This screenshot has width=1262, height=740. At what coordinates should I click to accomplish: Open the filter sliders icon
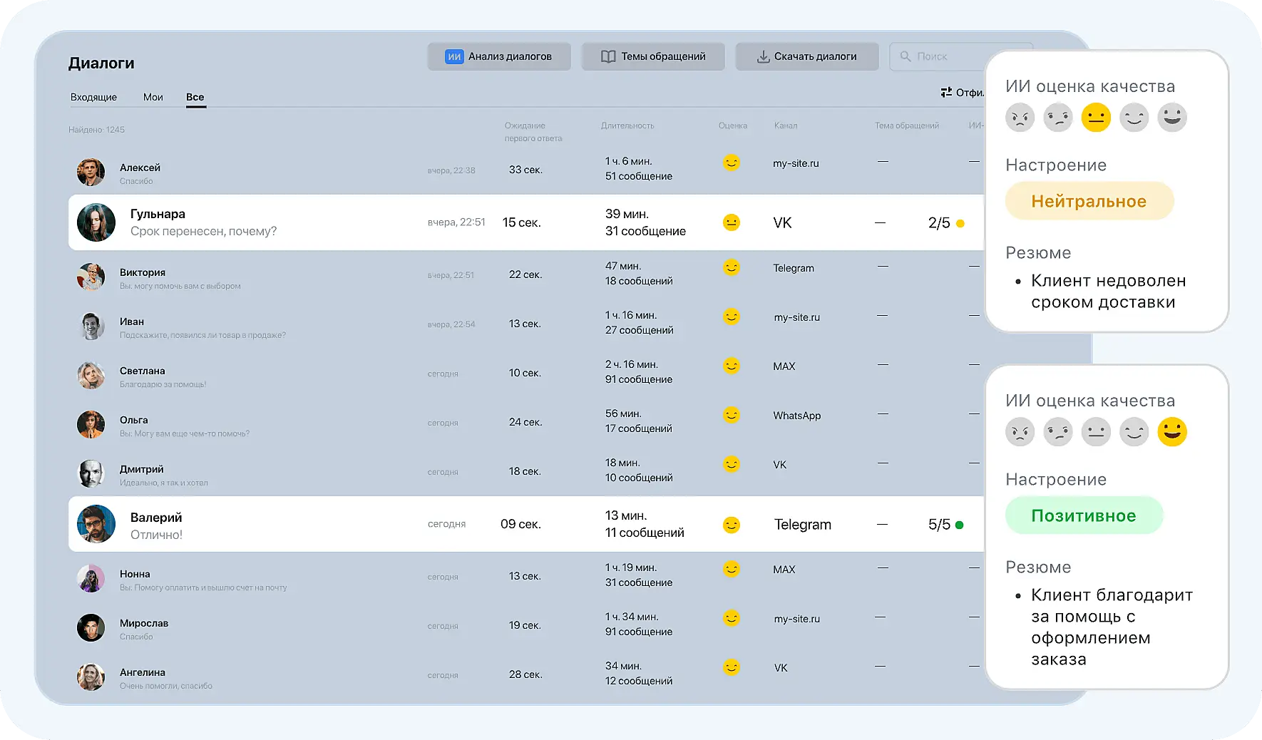[x=946, y=93]
